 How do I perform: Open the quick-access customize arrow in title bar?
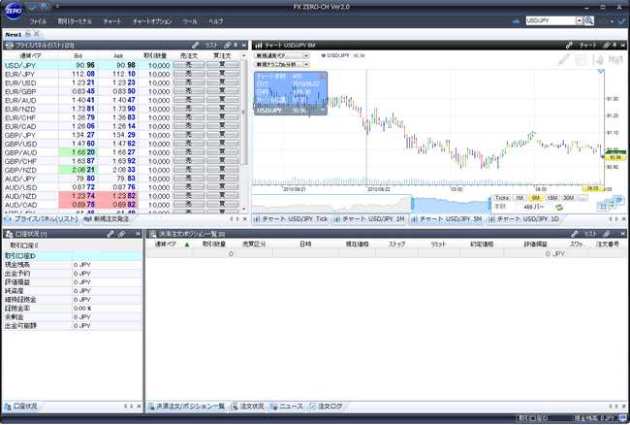[x=57, y=7]
